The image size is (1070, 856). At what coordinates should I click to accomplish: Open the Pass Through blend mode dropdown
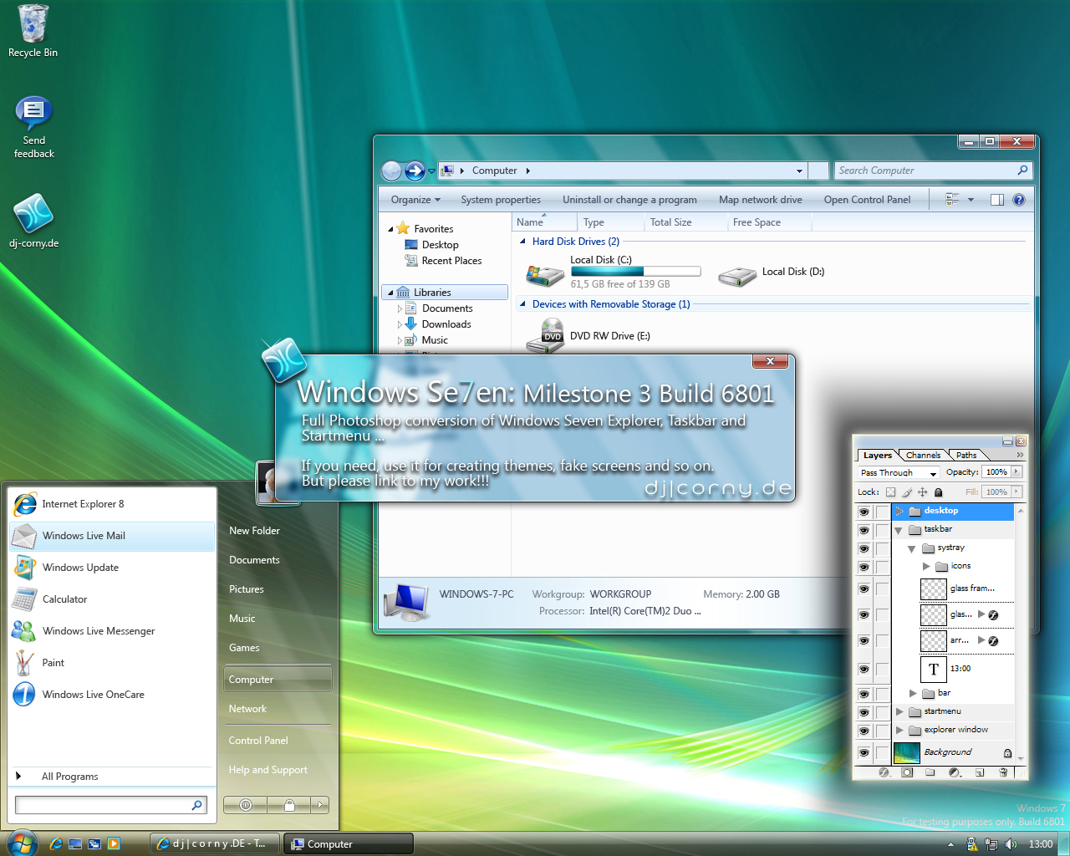[899, 473]
